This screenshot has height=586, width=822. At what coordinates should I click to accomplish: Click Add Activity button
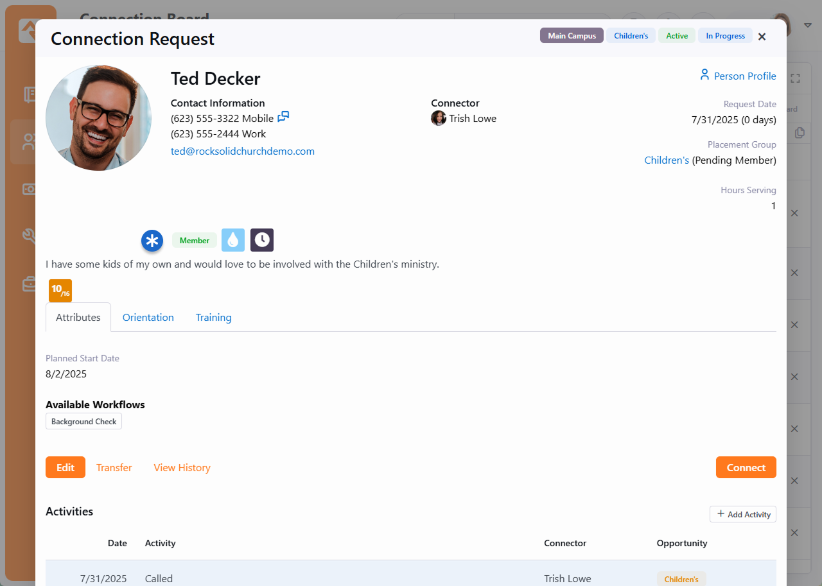point(743,514)
